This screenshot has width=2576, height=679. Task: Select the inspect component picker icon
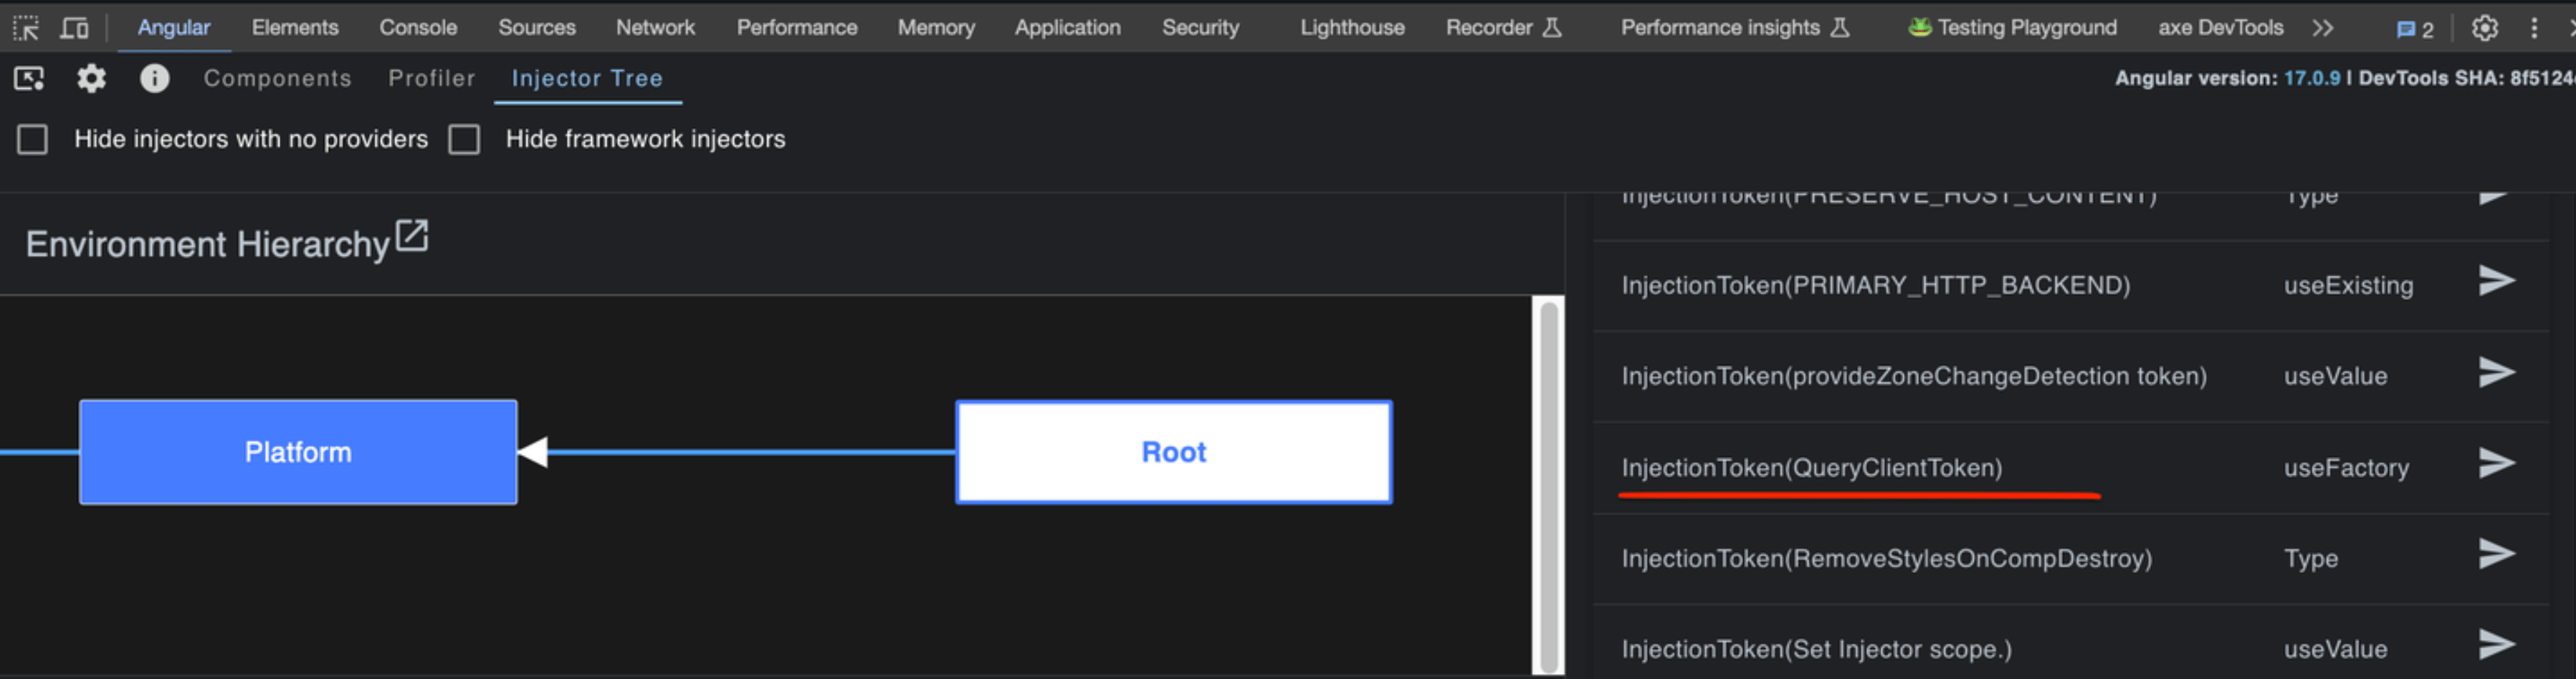coord(28,78)
